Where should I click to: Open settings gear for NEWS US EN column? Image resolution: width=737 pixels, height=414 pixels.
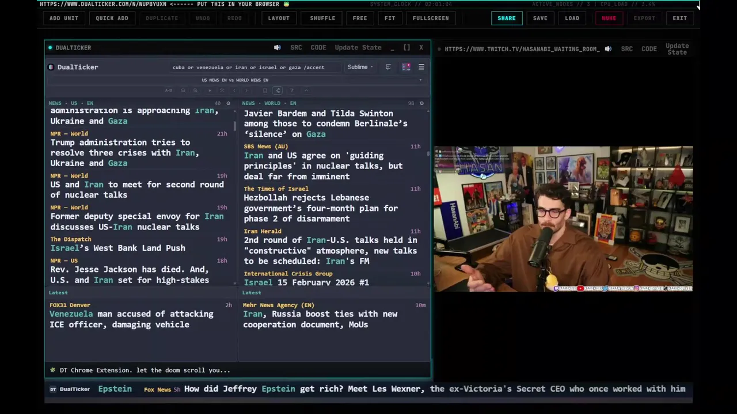[x=228, y=103]
